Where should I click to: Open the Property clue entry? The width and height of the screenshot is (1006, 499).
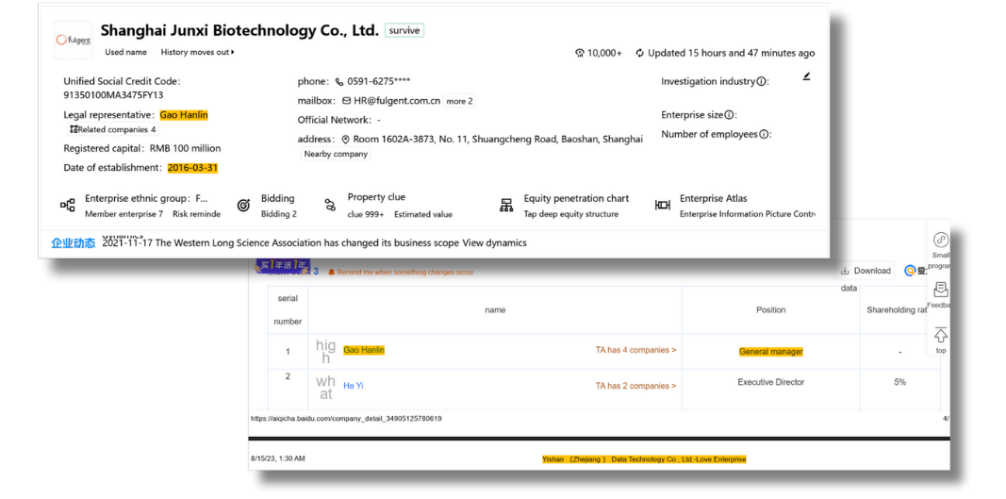pyautogui.click(x=376, y=197)
